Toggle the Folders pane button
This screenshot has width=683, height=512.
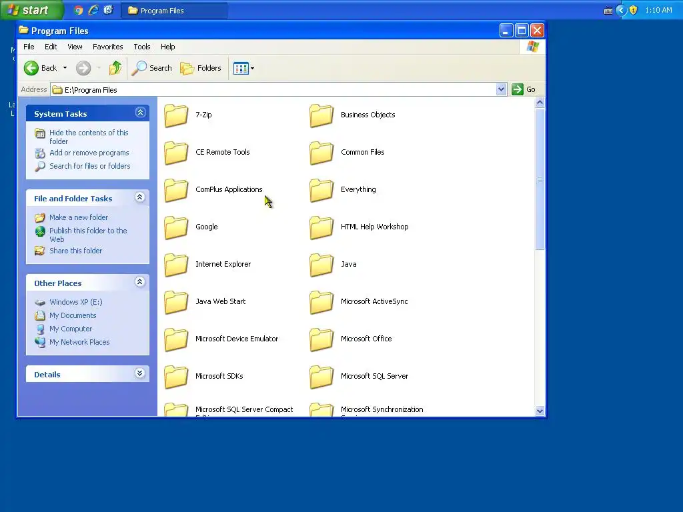point(201,68)
